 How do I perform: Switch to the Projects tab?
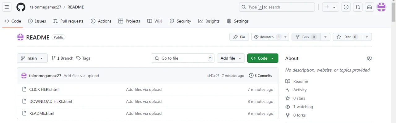pos(129,21)
